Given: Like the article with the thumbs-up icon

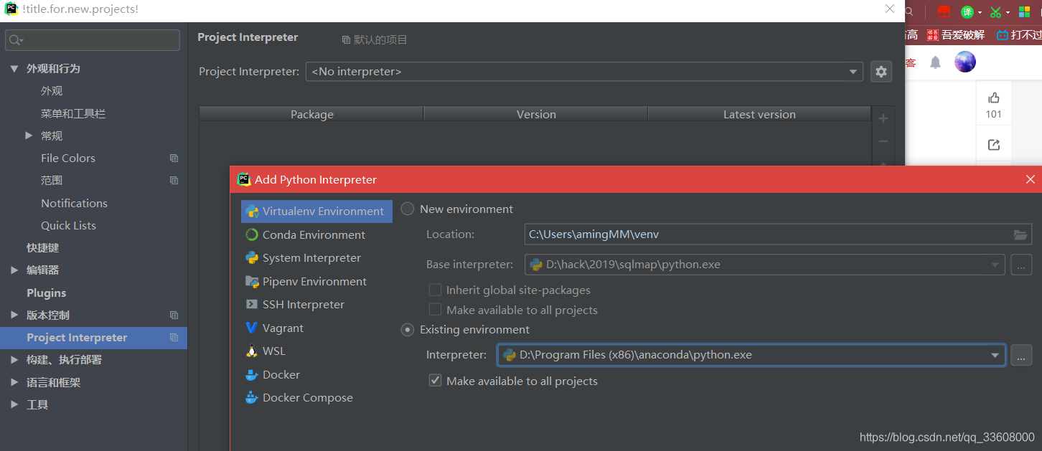Looking at the screenshot, I should pos(994,98).
